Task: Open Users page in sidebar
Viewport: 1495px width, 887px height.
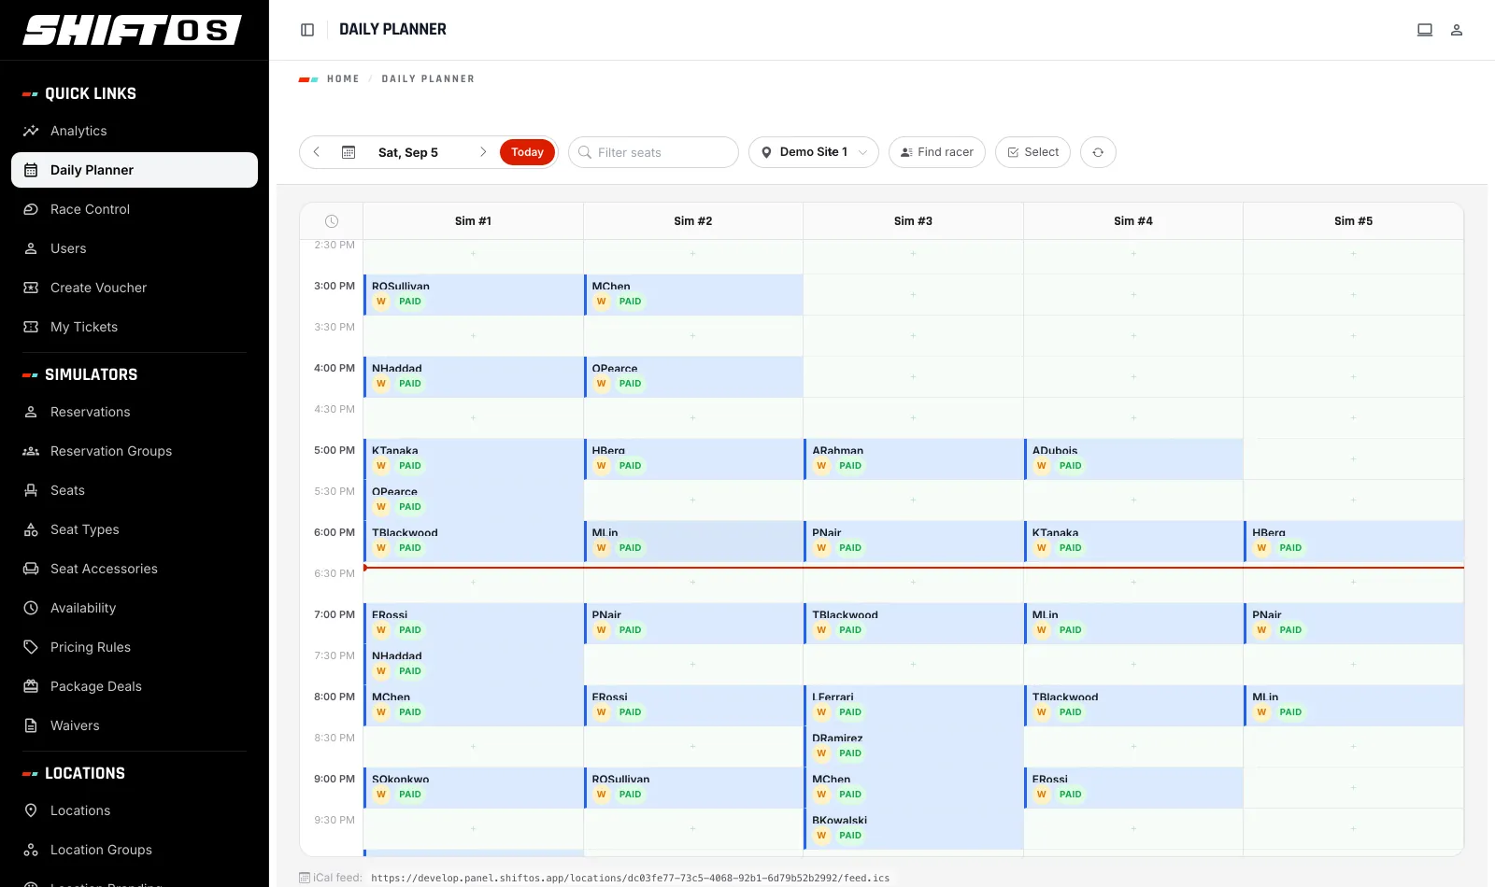Action: pos(135,248)
